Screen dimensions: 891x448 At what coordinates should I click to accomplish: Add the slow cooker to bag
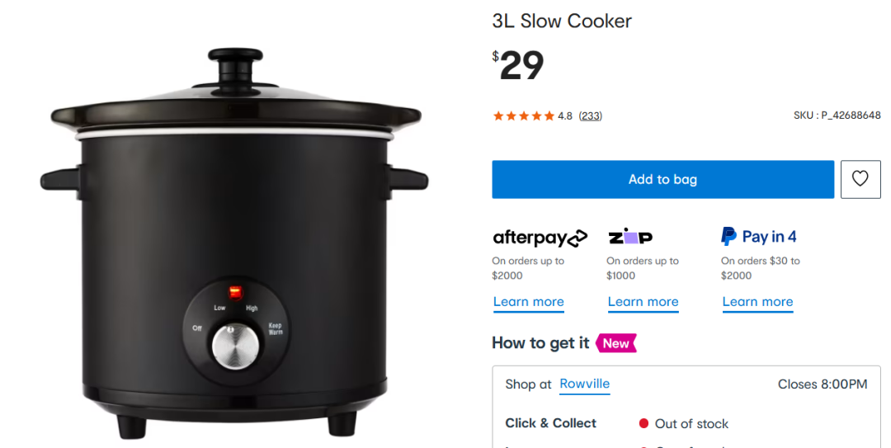[662, 179]
